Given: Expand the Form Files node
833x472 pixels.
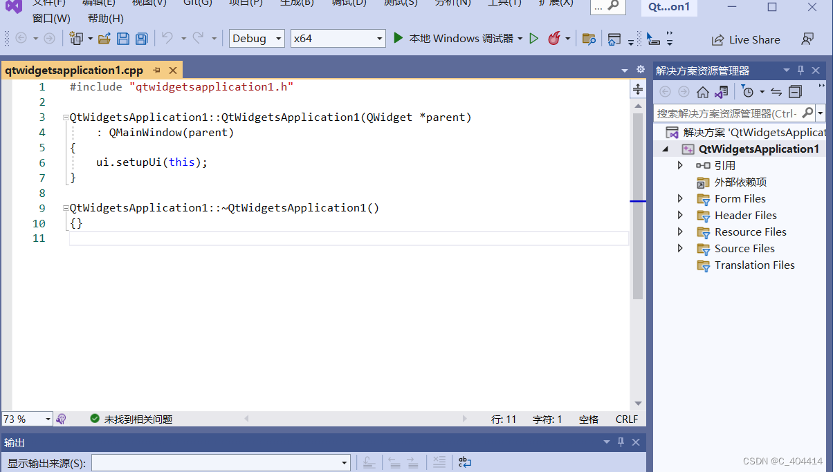Looking at the screenshot, I should point(680,198).
